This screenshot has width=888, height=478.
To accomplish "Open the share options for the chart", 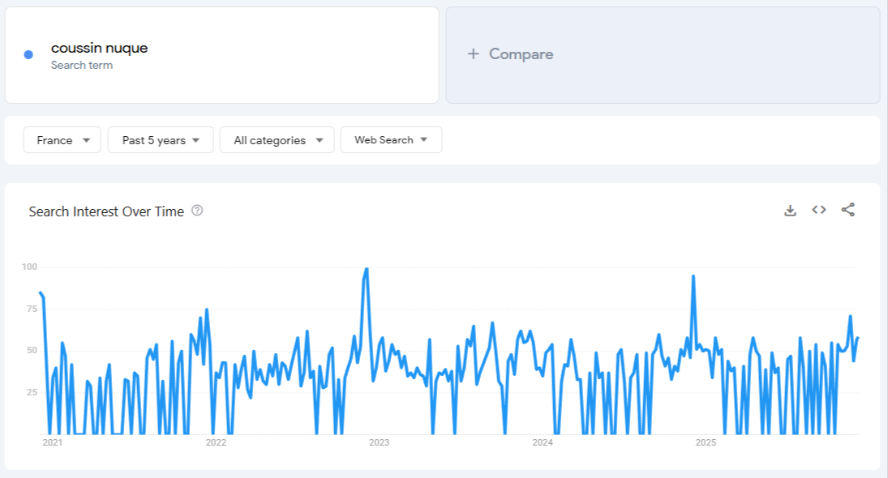I will pos(847,210).
